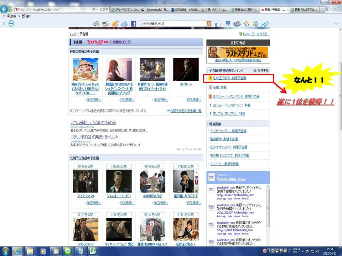Open the Action Center flag icon

click(x=308, y=251)
